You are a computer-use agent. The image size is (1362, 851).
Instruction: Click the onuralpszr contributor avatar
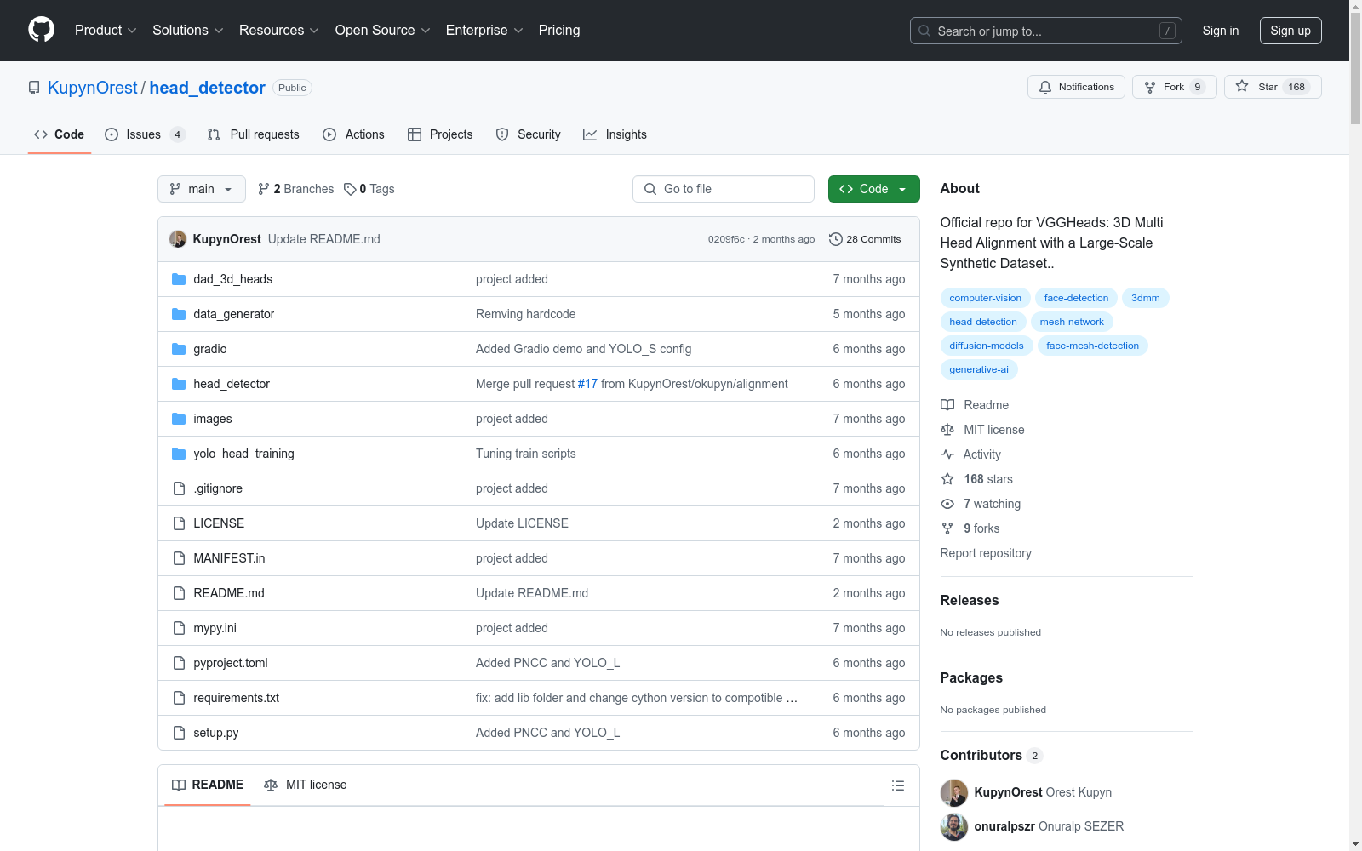point(954,826)
